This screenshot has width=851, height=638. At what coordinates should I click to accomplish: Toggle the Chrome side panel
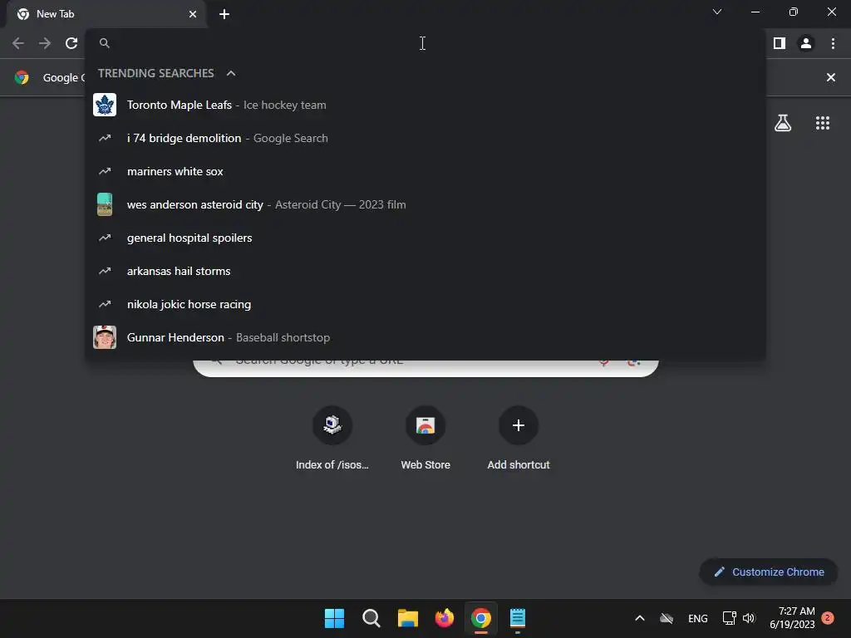[780, 43]
